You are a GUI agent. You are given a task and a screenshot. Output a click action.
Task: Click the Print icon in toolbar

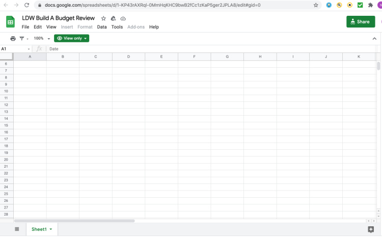13,38
